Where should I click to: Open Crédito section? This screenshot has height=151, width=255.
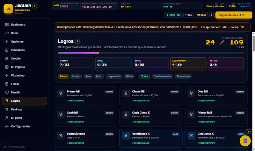click(x=25, y=58)
